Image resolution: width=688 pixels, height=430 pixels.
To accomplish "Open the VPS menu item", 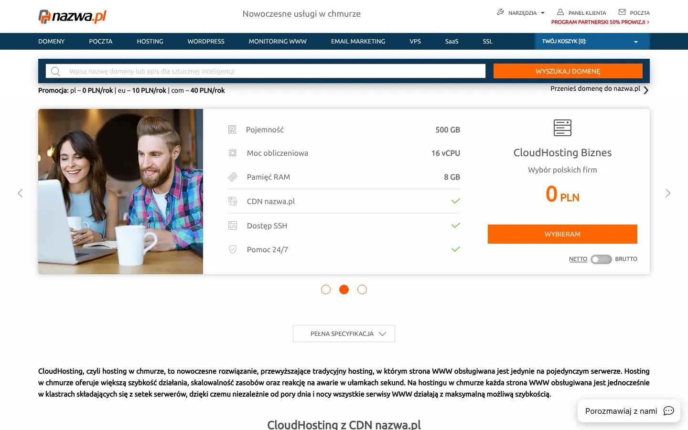I will point(415,42).
